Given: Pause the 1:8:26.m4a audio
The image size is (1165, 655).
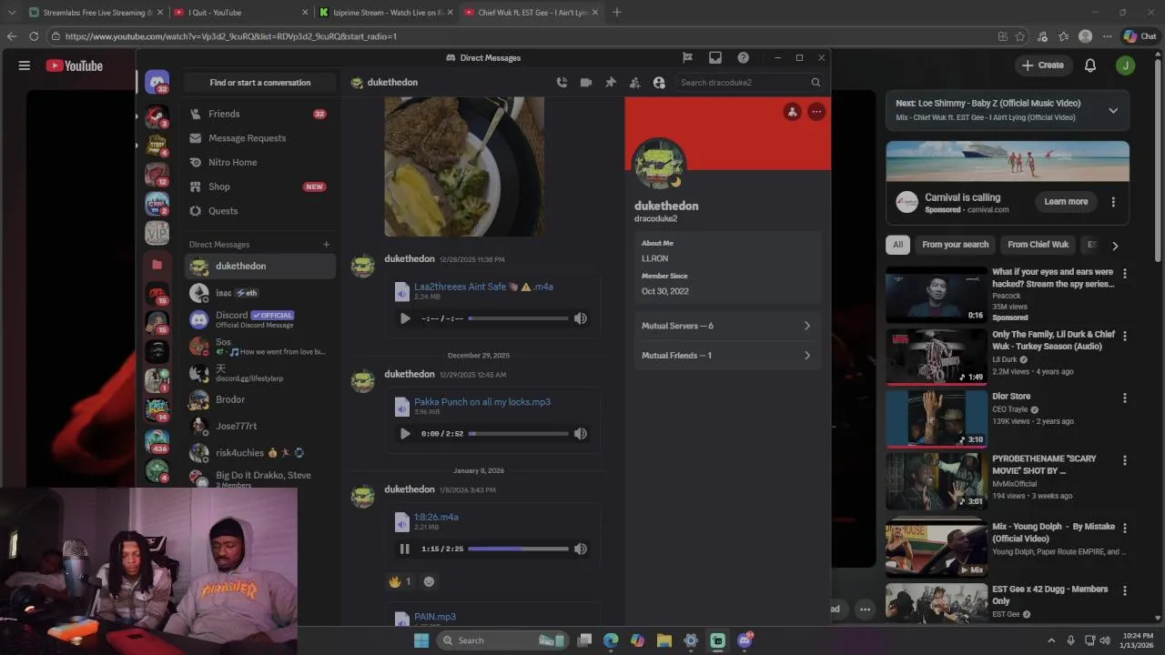Looking at the screenshot, I should 405,549.
